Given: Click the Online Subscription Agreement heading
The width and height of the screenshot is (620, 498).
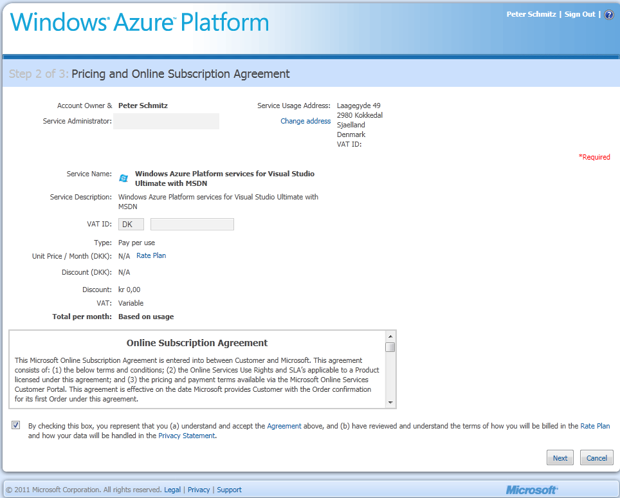Looking at the screenshot, I should click(197, 343).
